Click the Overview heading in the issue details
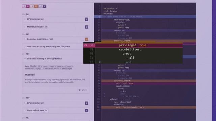Image resolution: width=216 pixels, height=121 pixels. 30,75
